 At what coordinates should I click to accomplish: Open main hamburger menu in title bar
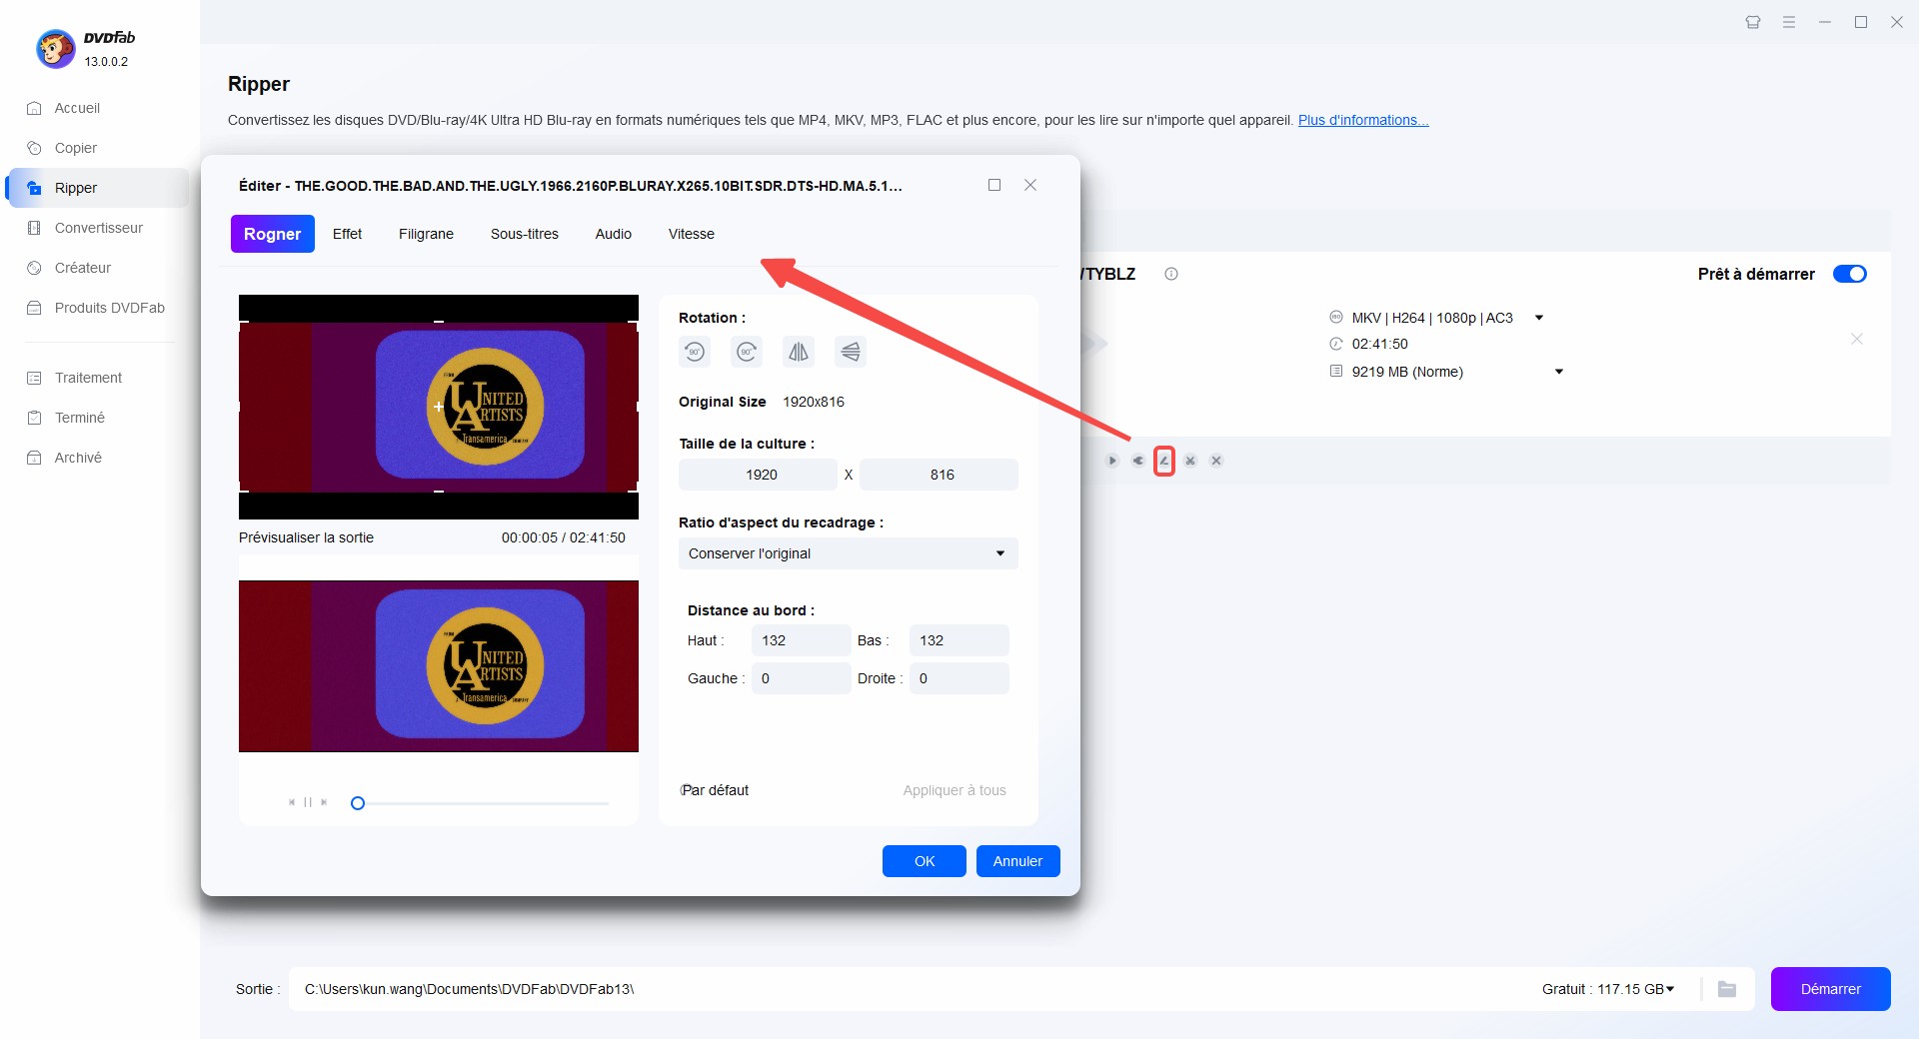1789,22
